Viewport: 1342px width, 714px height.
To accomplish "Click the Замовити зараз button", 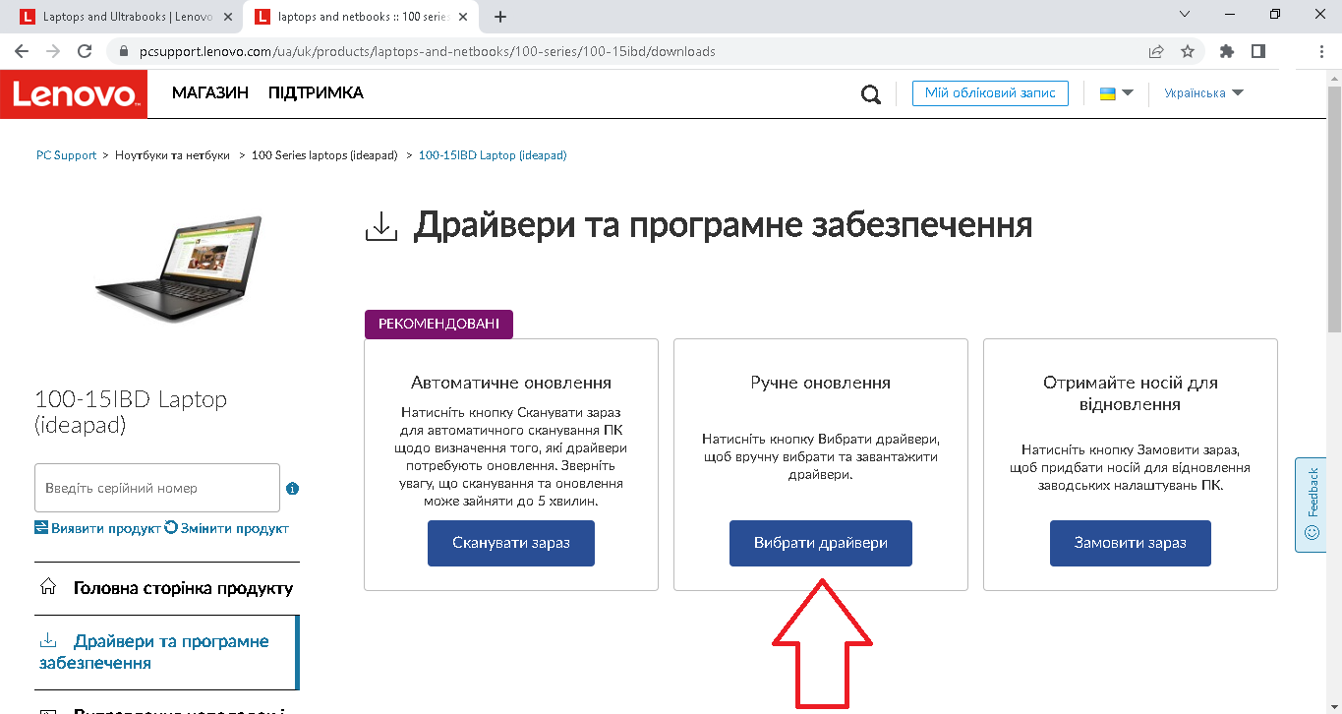I will 1131,543.
